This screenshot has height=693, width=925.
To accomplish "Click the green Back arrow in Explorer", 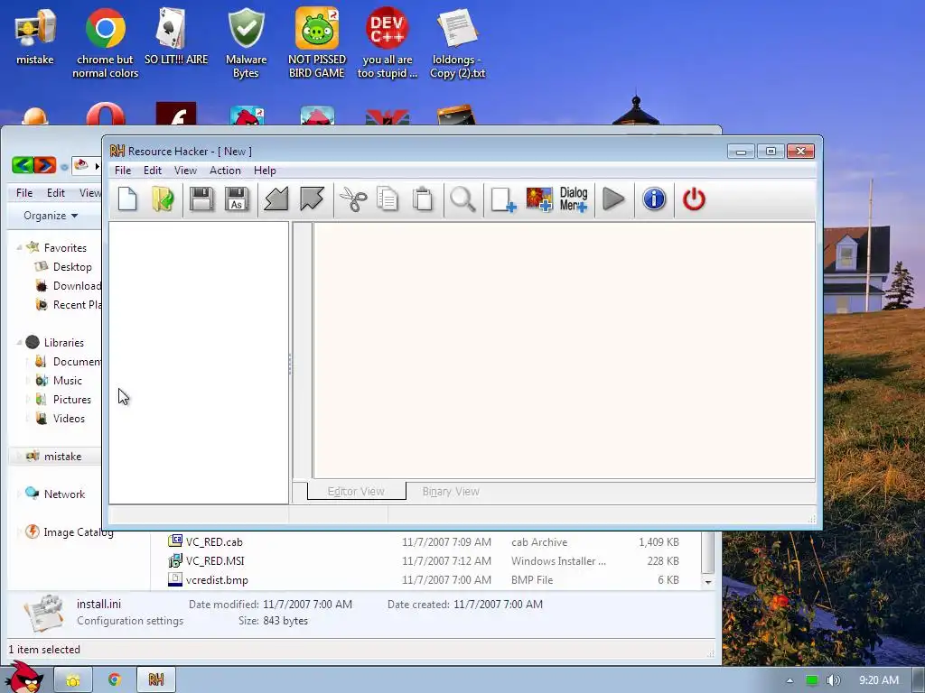I will point(23,165).
